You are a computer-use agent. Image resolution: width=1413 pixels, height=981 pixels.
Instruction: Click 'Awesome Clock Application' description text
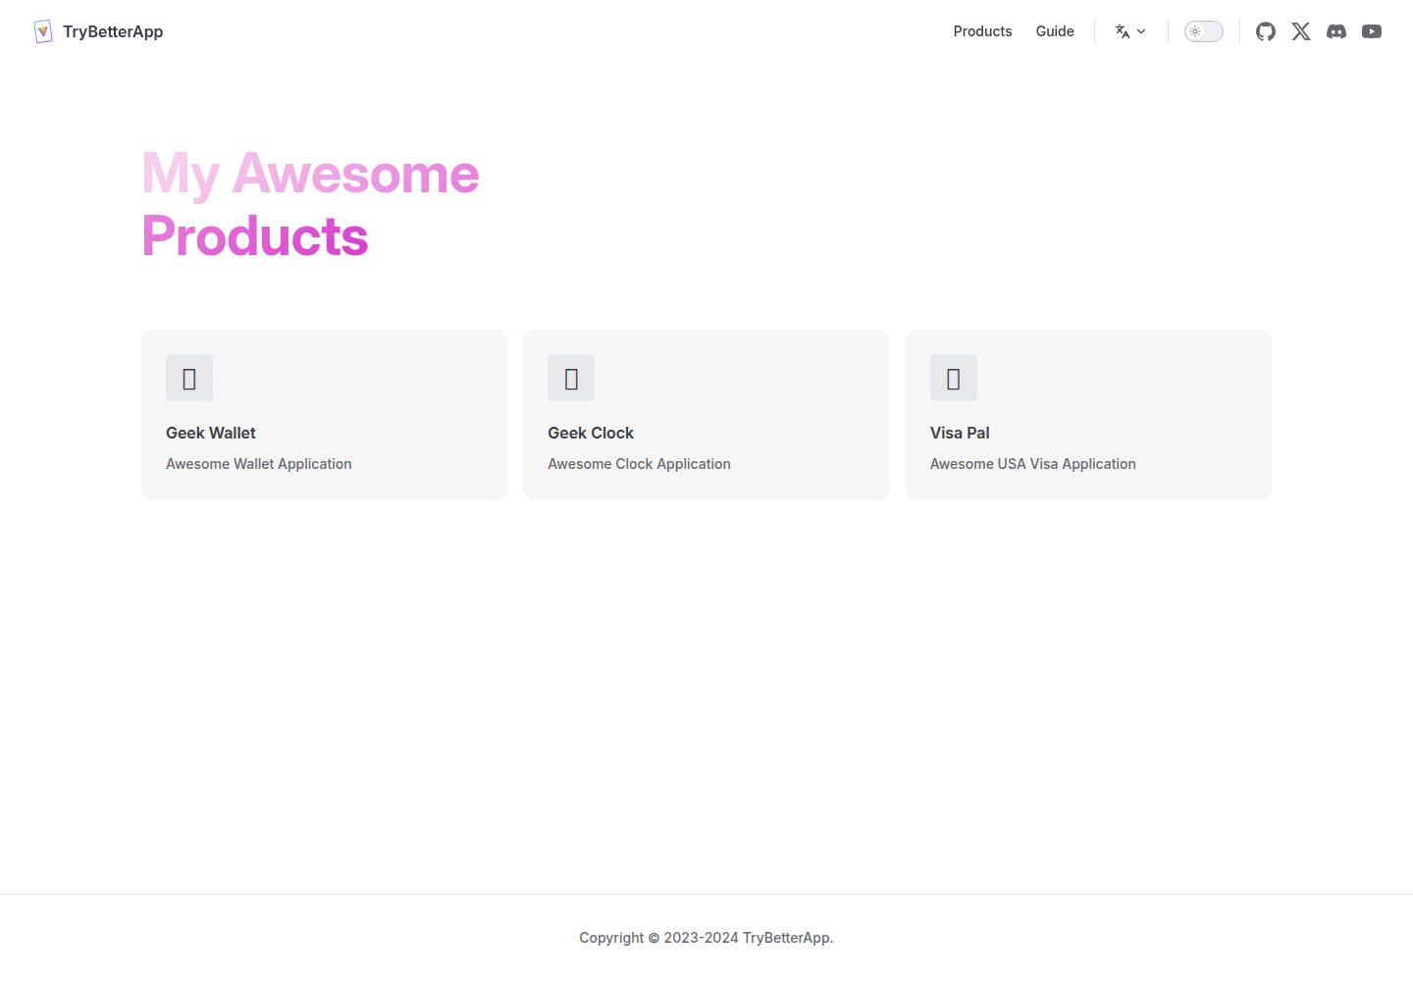click(639, 464)
